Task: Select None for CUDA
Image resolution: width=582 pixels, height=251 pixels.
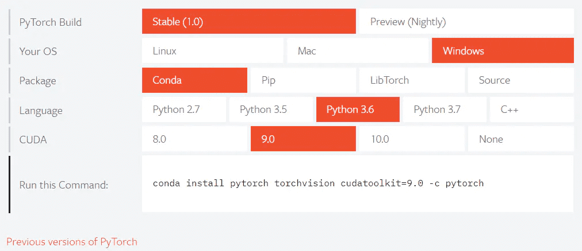Action: click(521, 139)
